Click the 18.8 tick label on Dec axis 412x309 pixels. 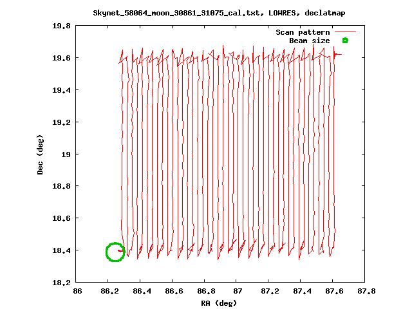coord(61,186)
